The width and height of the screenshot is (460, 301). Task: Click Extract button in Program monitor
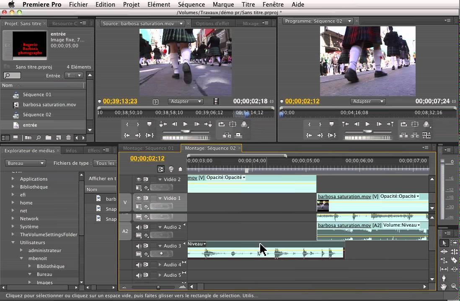(x=415, y=135)
